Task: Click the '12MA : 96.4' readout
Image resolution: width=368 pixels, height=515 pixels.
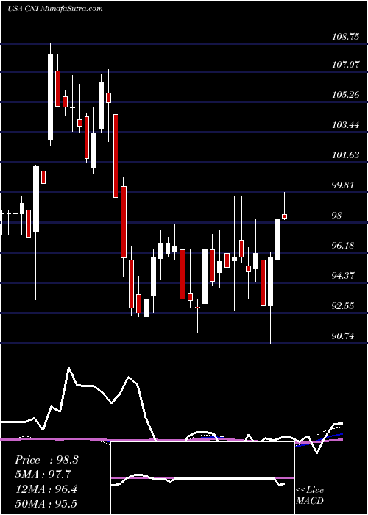Action: [46, 489]
